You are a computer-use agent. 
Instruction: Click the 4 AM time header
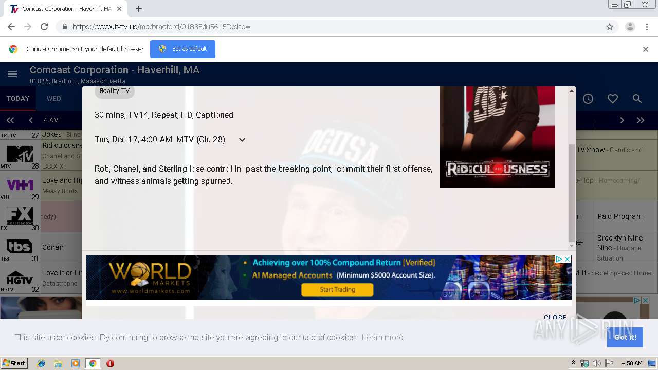coord(51,120)
